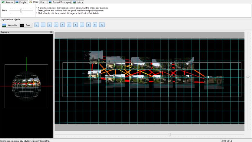Click the horizontal field-of-view slider handle
Image resolution: width=252 pixels, height=142 pixels.
pos(170,134)
